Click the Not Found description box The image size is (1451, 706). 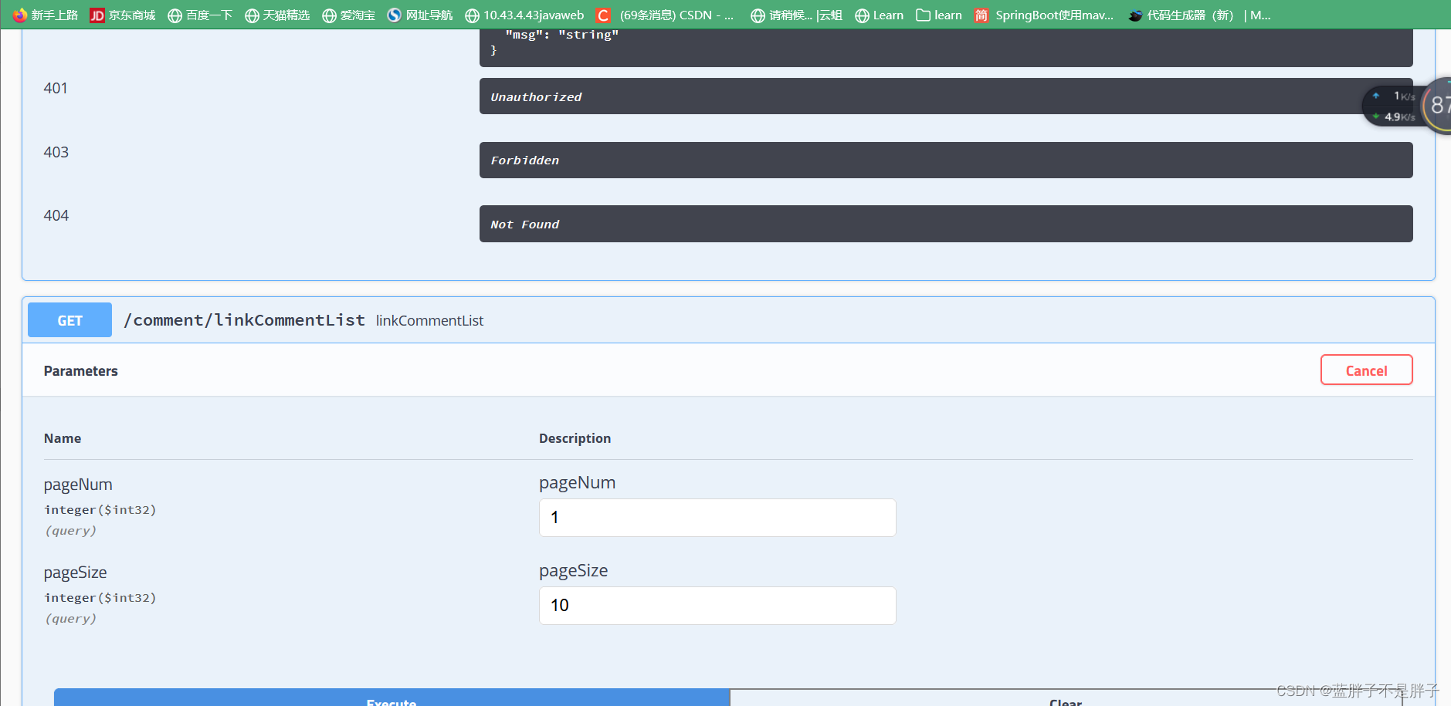(x=946, y=224)
